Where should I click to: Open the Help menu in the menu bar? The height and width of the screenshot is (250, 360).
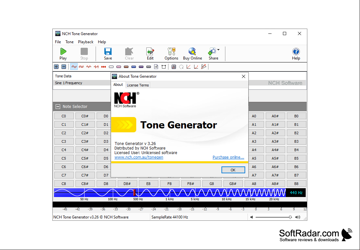(102, 42)
